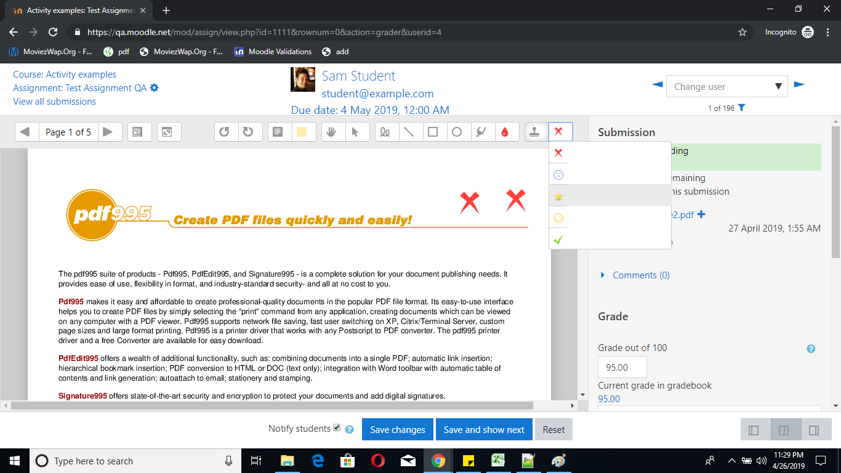
Task: Click Sam Student's profile picture
Action: [x=303, y=79]
